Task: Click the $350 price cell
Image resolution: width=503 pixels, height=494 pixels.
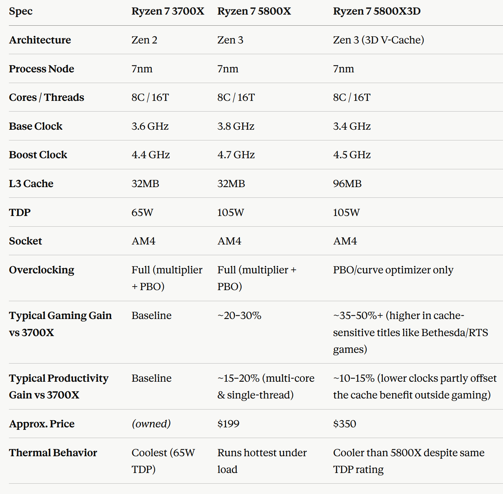Action: 344,424
